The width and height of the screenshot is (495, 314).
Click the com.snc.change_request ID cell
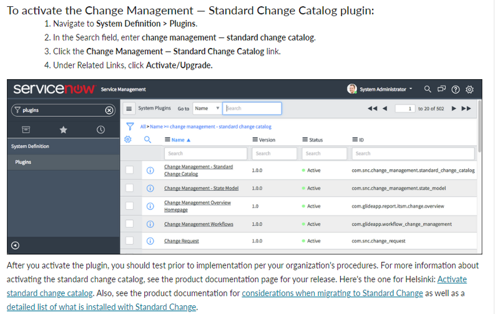click(378, 241)
